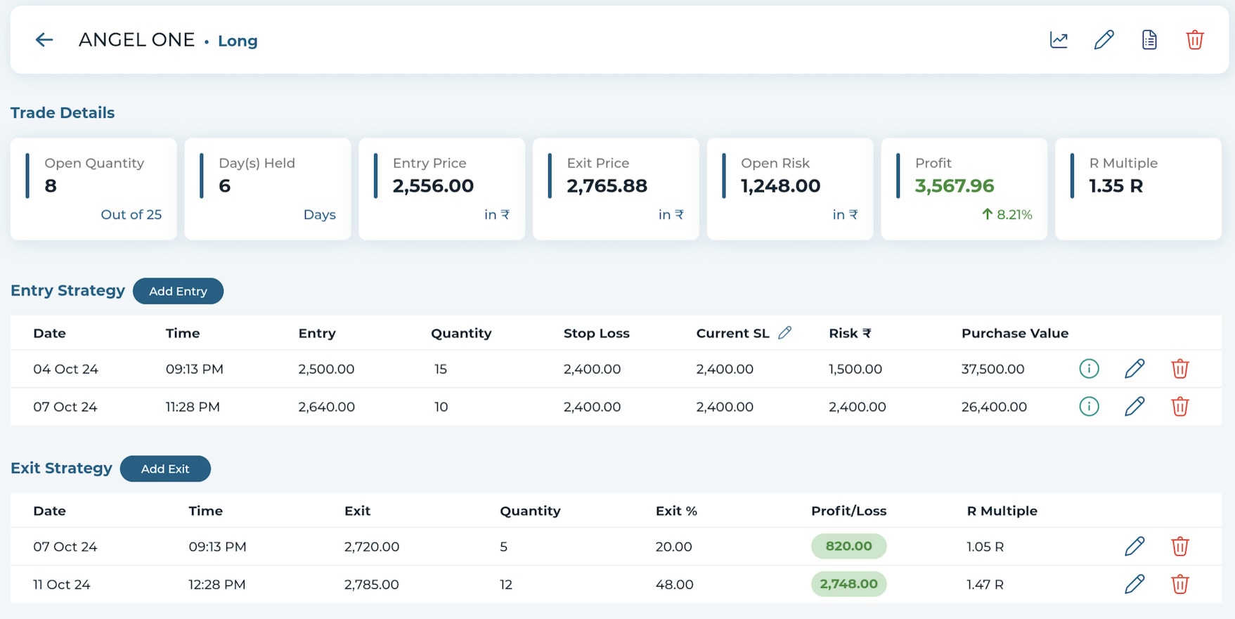This screenshot has width=1235, height=619.
Task: Show info for 04 Oct 24 entry
Action: (x=1089, y=368)
